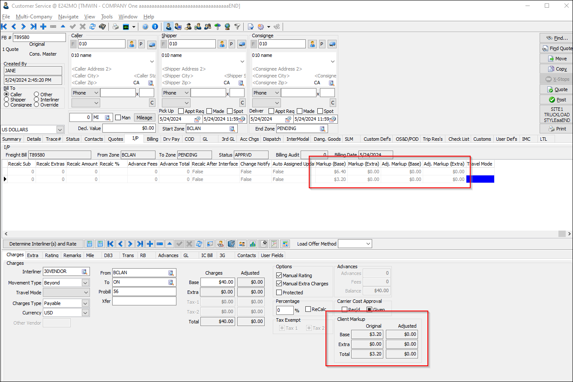The width and height of the screenshot is (573, 382).
Task: Select the Override Bill To radio button
Action: [37, 105]
